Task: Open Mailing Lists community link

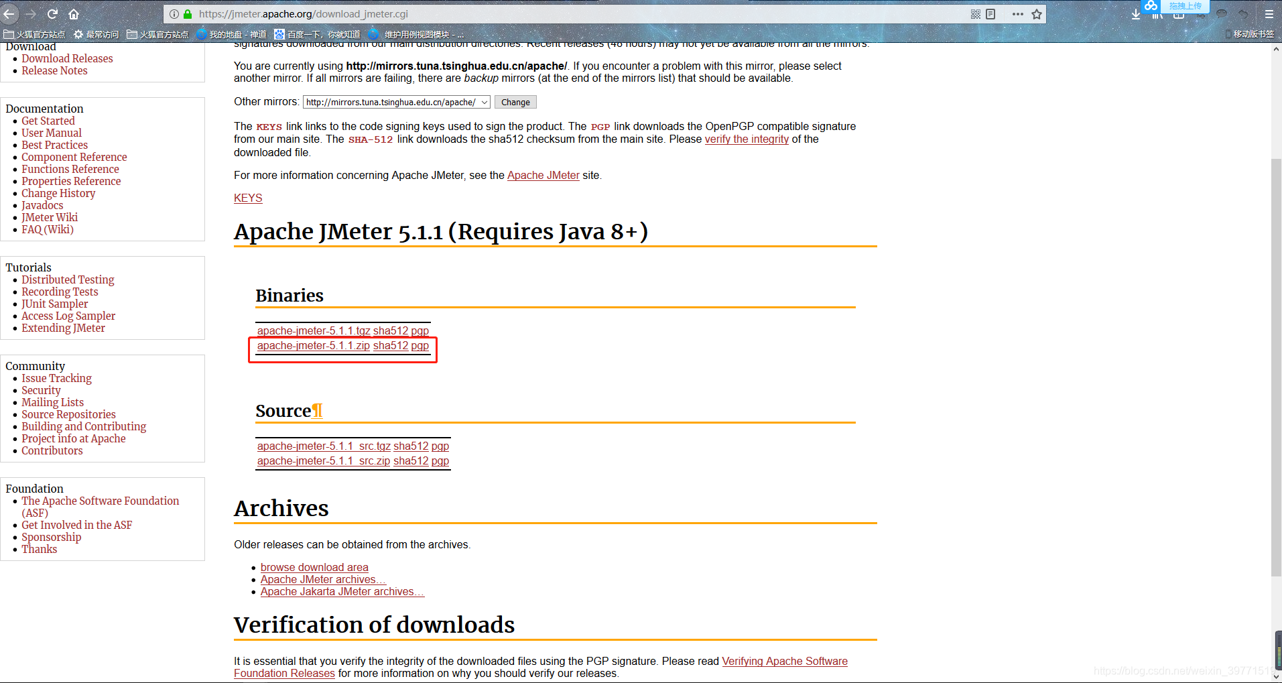Action: (52, 403)
